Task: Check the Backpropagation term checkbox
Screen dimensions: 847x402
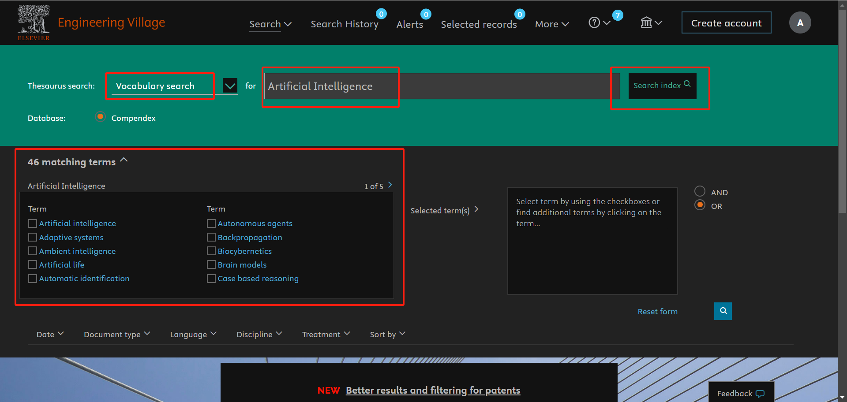Action: click(x=211, y=237)
